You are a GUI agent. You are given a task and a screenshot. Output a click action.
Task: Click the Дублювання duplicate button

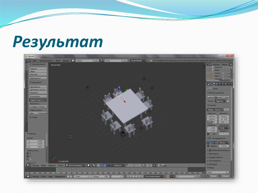tap(38, 87)
